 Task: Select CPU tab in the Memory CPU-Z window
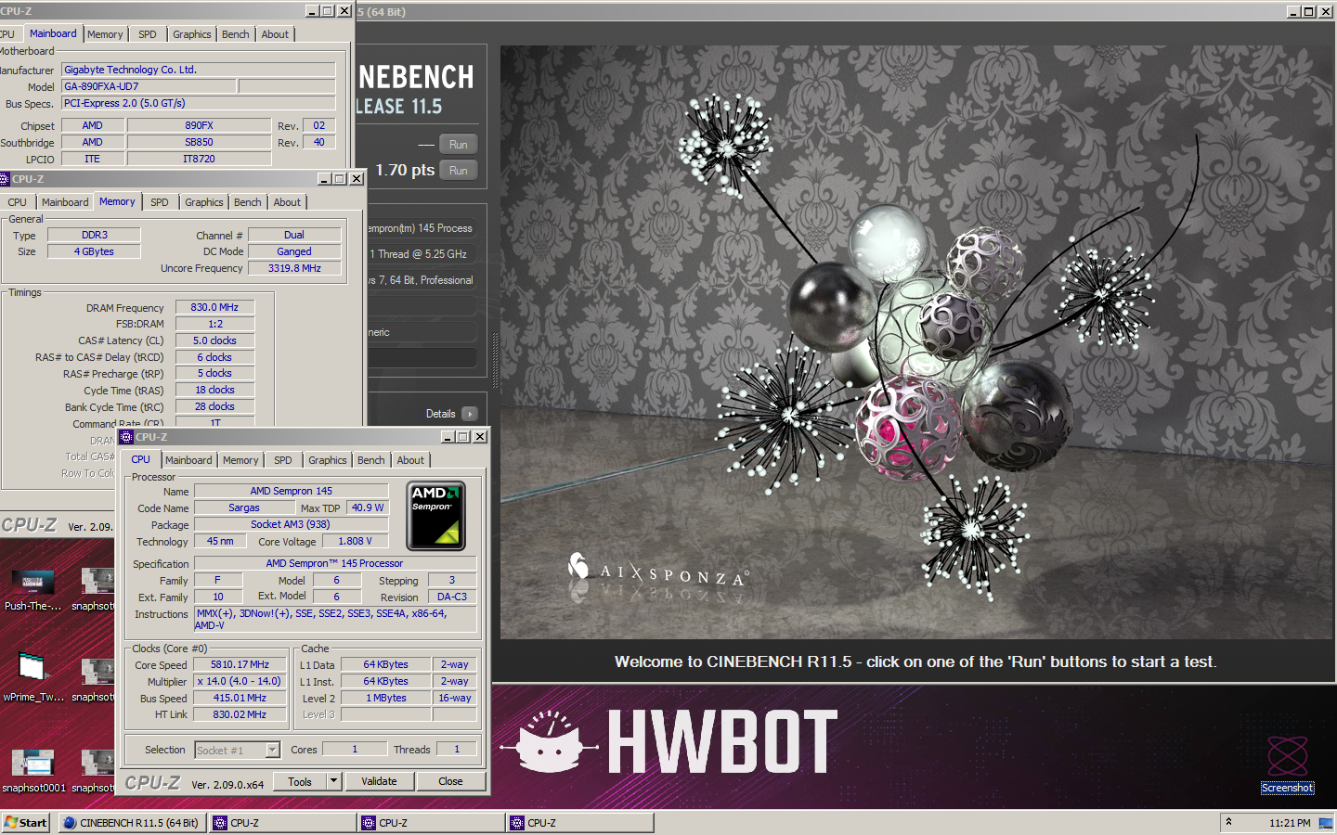[18, 202]
